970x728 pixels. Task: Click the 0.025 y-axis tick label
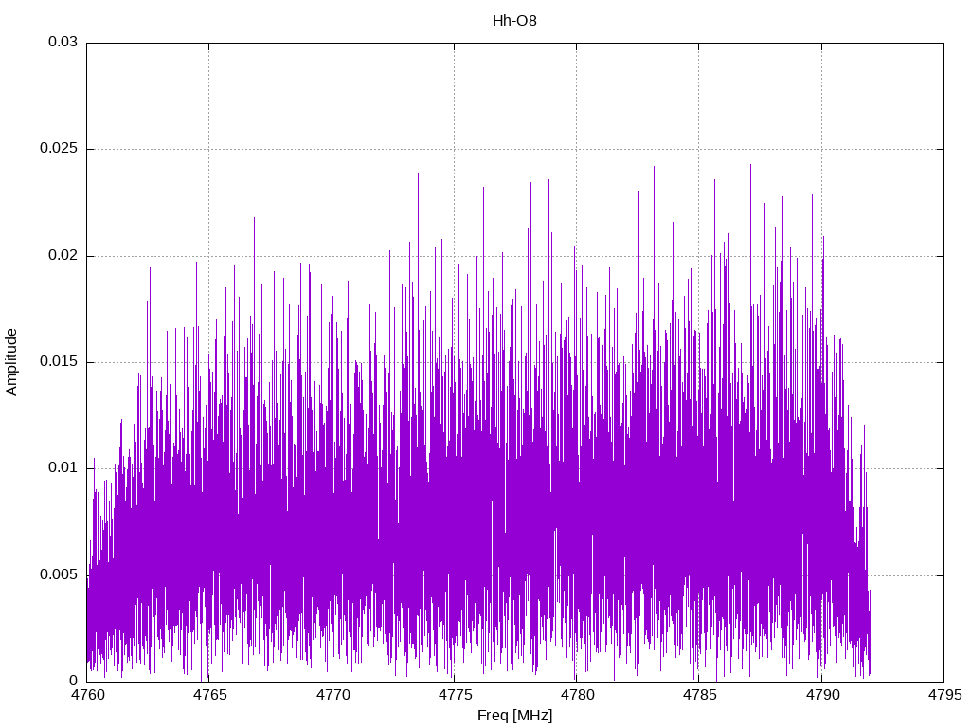(x=59, y=149)
